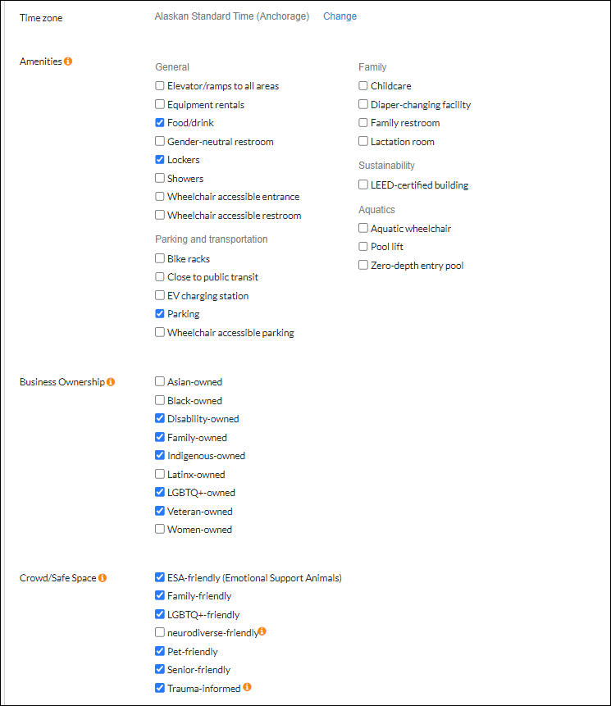Enable the neurodiverse-friendly checkbox
Viewport: 611px width, 706px height.
point(159,632)
